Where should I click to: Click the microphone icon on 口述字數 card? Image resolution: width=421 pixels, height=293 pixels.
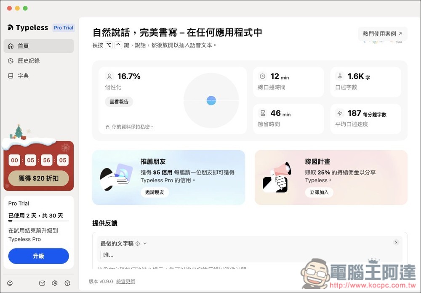pyautogui.click(x=340, y=76)
